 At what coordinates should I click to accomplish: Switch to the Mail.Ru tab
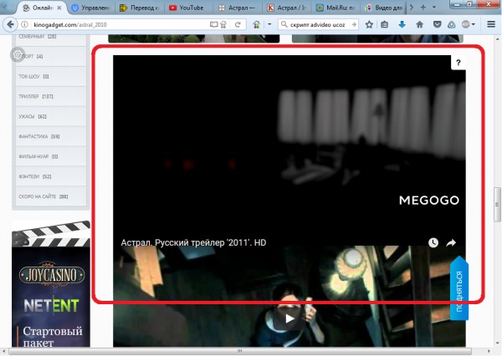336,8
